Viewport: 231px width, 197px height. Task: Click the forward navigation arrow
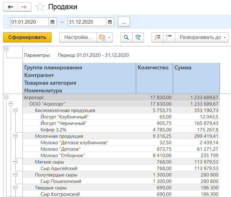coord(24,7)
